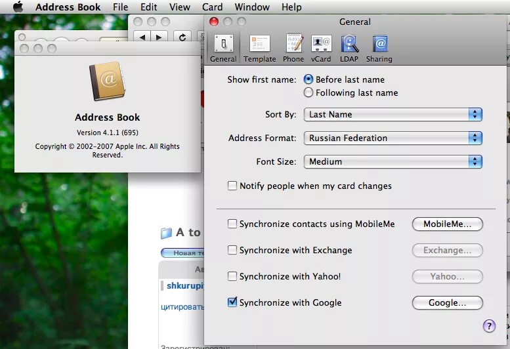This screenshot has width=510, height=349.
Task: Select Following last name option
Action: coord(308,92)
